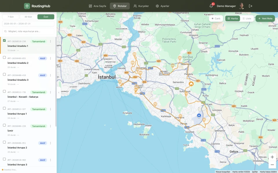
Task: Click the route list scrollbar
Action: (x=56, y=82)
